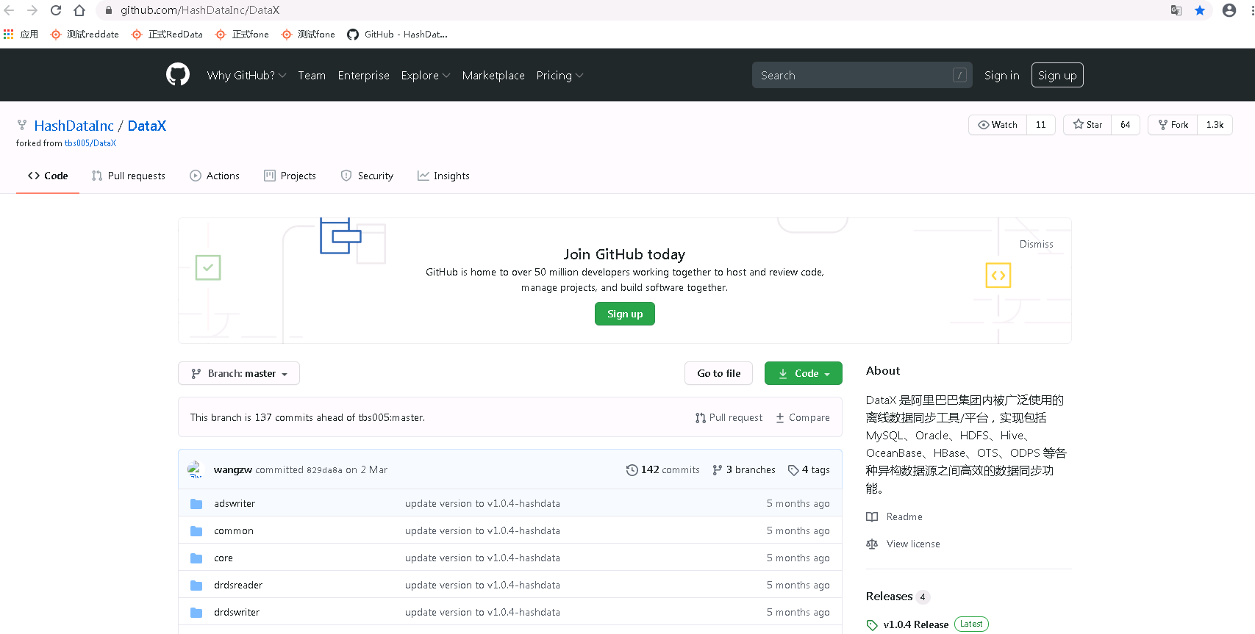Select the Code tab
This screenshot has height=634, width=1255.
pos(48,176)
